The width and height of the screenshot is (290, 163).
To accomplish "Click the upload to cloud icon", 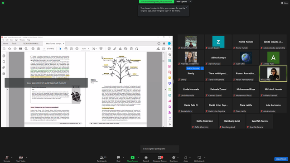I will pyautogui.click(x=15, y=49).
